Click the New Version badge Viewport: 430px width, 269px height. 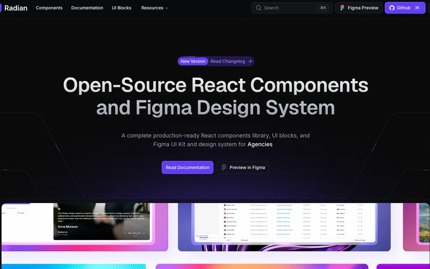193,61
